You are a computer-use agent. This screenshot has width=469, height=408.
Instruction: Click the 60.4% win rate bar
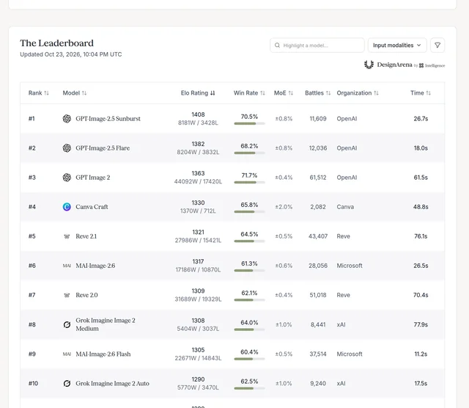249,359
